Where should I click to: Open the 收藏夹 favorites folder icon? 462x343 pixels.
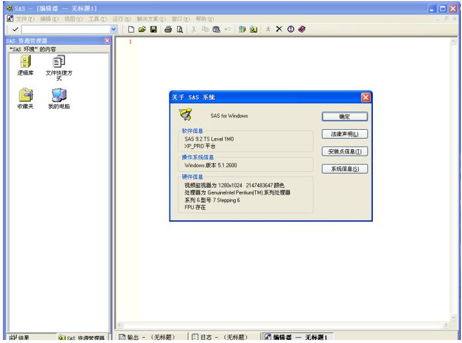tap(25, 99)
